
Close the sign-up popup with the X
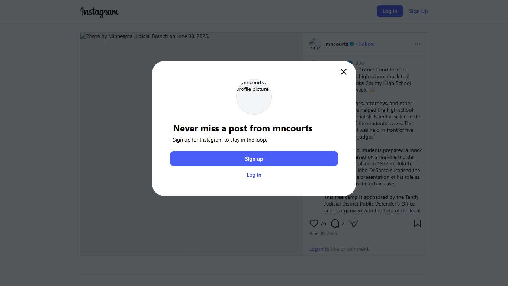point(344,72)
